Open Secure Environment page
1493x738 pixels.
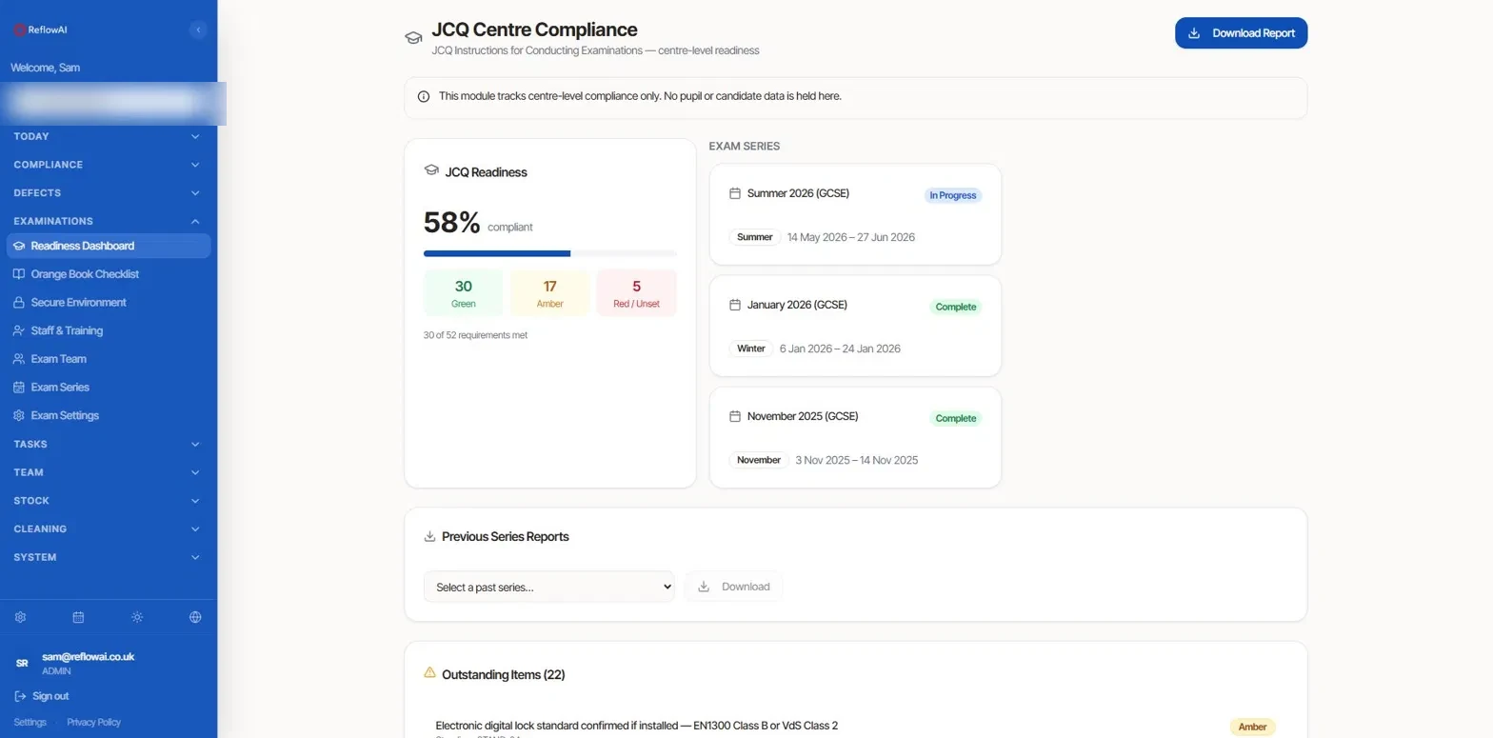[x=109, y=303]
